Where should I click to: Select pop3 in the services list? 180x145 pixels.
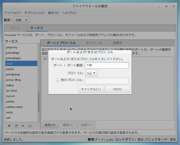pos(21,63)
